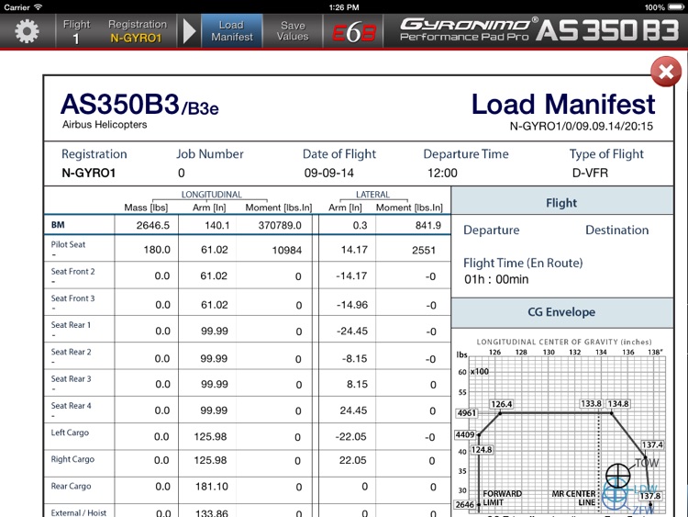
Task: Select BM longitudinal moment 370789.0
Action: tap(280, 225)
